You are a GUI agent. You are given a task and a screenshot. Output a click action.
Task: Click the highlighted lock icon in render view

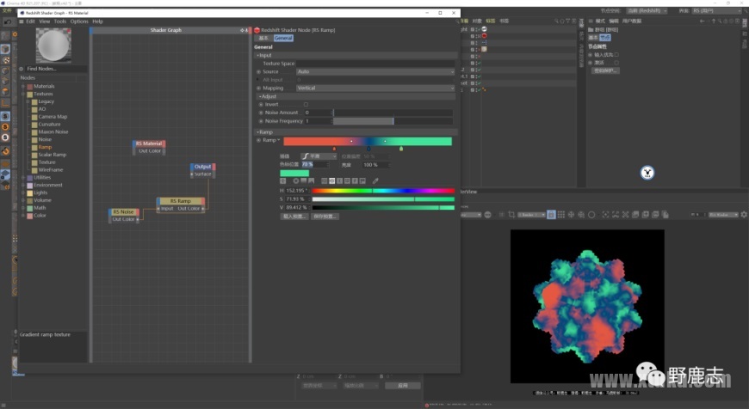551,215
